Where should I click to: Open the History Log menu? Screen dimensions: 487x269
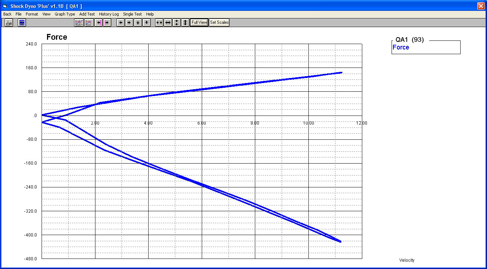point(109,14)
